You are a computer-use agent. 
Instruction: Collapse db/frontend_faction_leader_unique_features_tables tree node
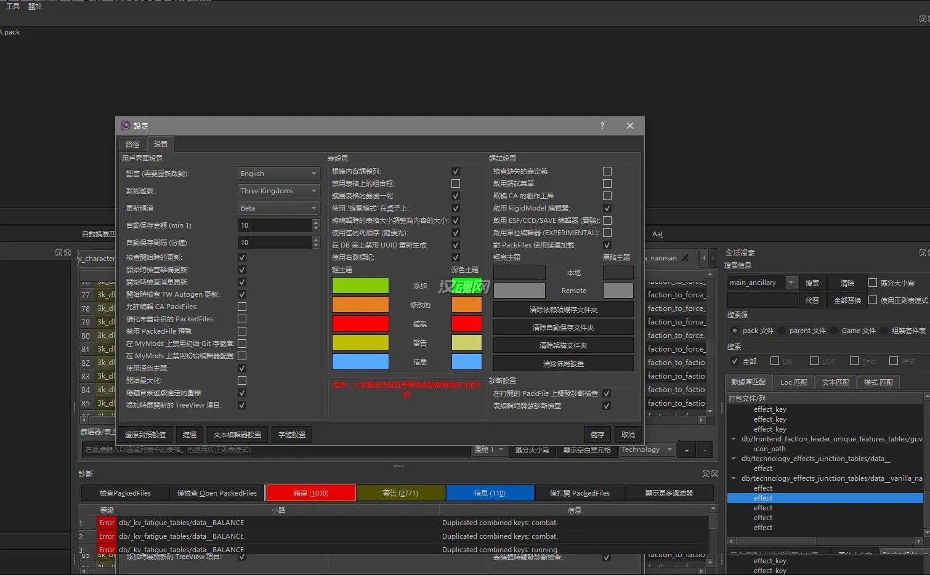click(734, 439)
